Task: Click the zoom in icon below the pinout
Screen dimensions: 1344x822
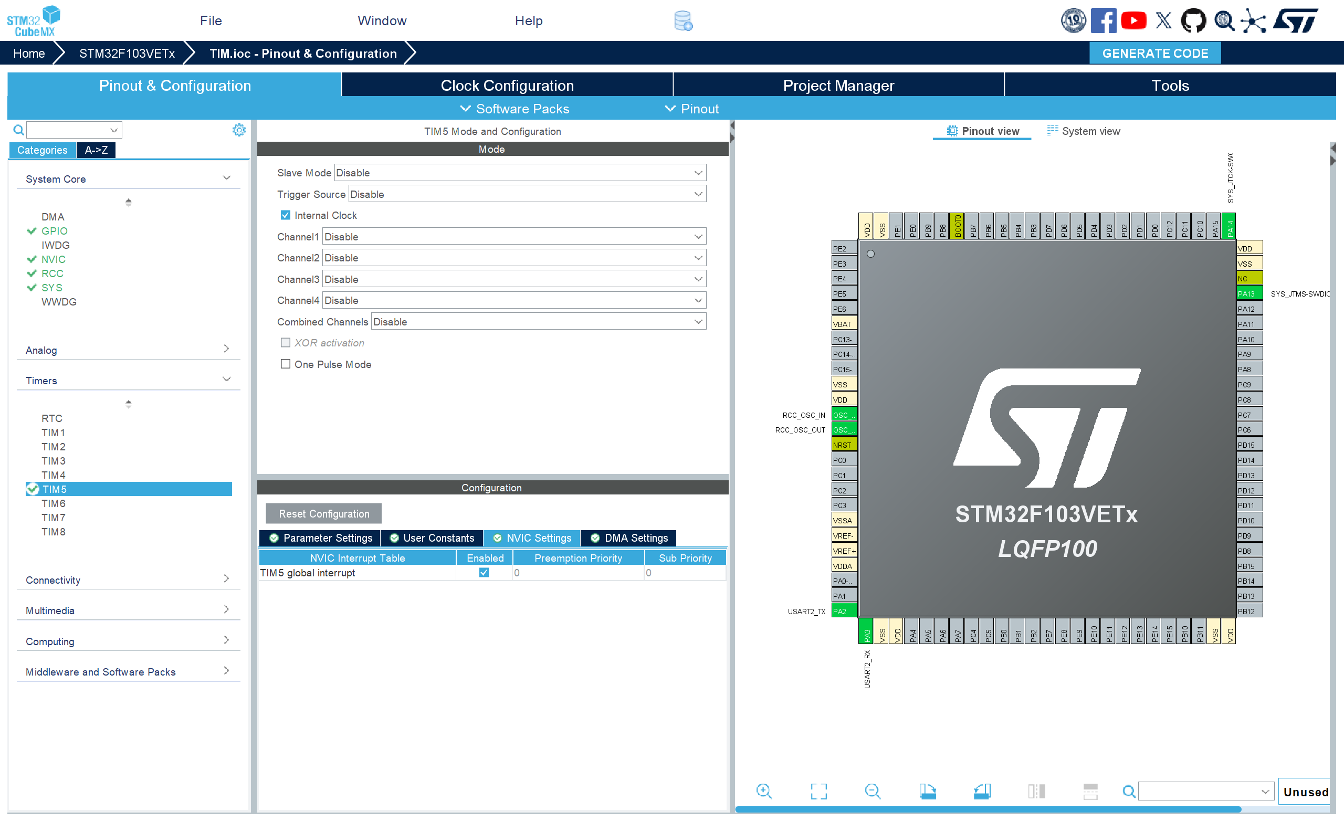Action: tap(764, 792)
